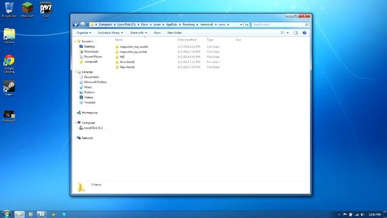Viewport: 387px width, 218px height.
Task: Click Local Disk (C:) in the breadcrumb
Action: click(126, 24)
